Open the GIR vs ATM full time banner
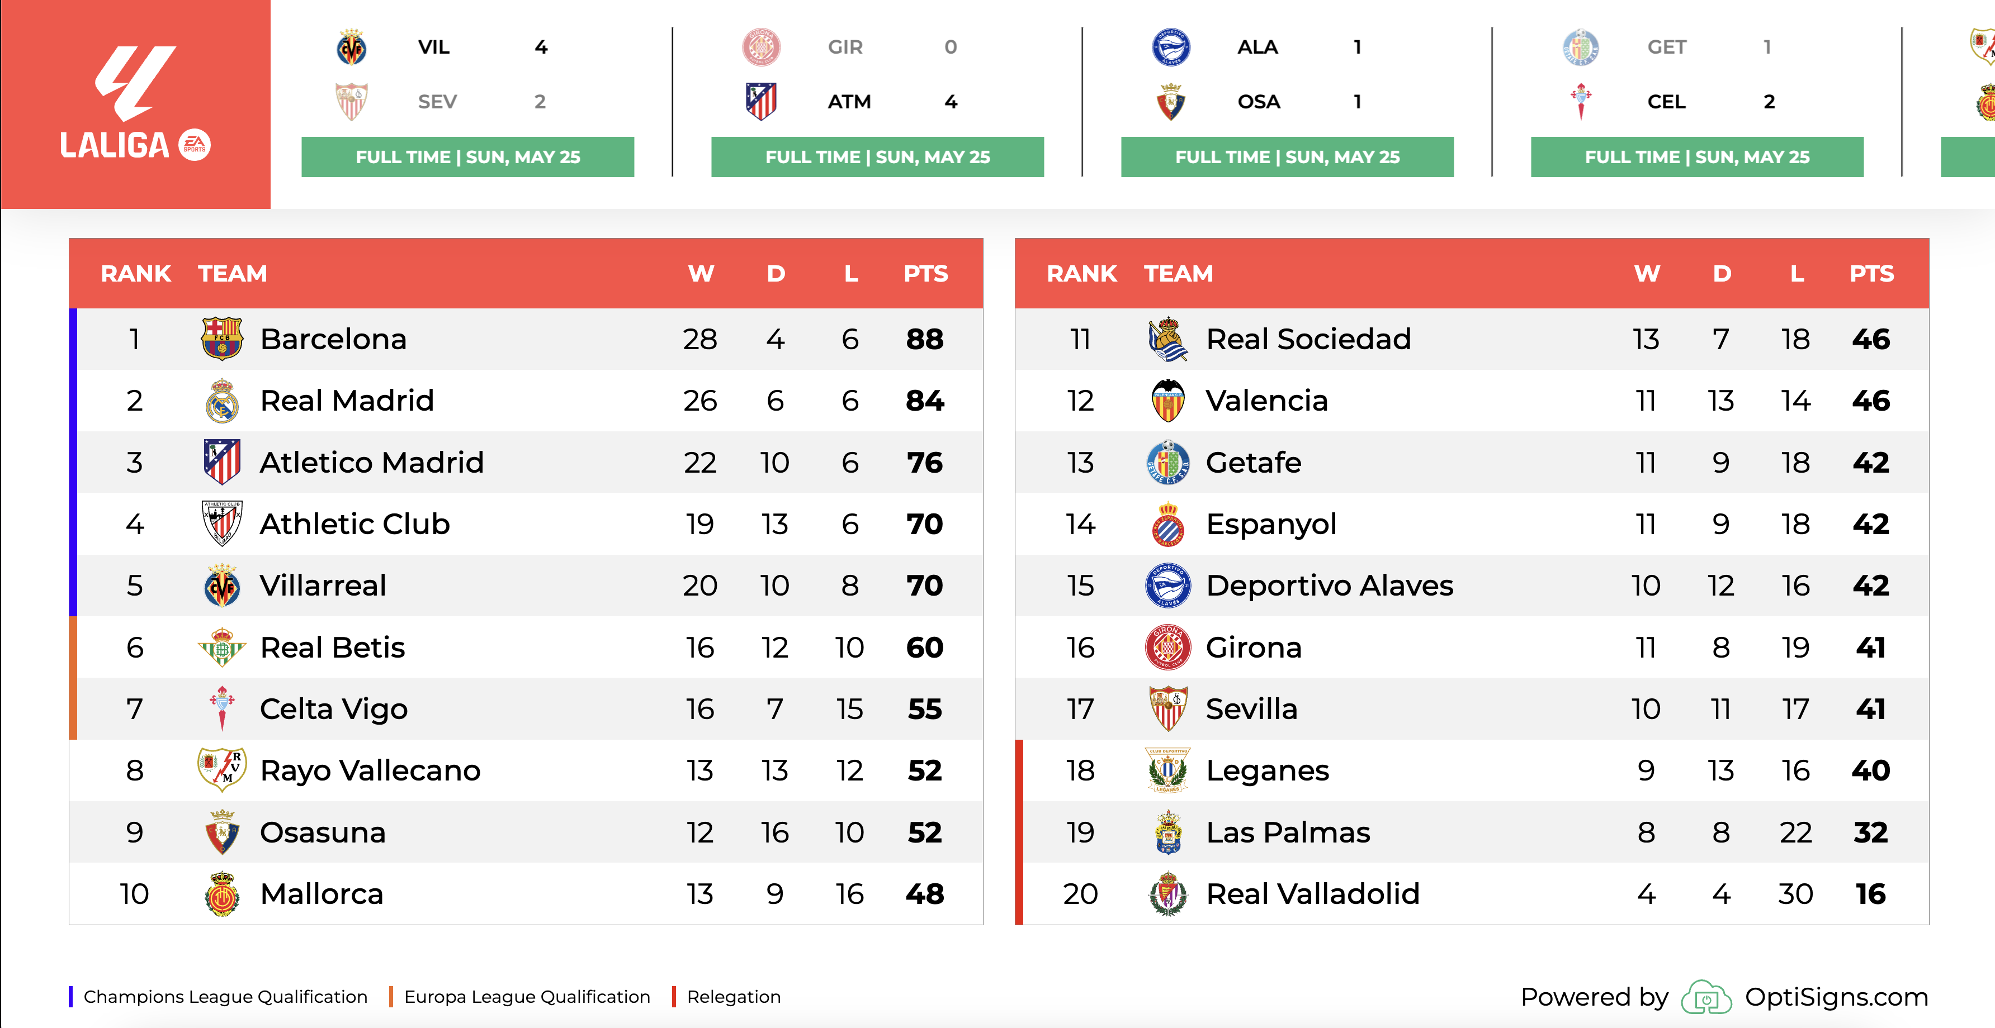Viewport: 1995px width, 1028px height. coord(877,157)
